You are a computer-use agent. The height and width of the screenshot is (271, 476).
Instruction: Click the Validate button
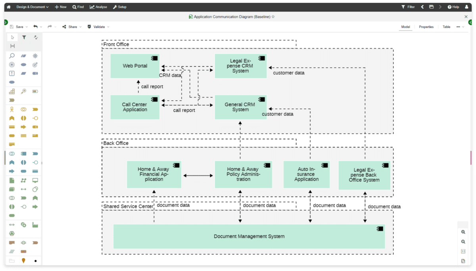coord(96,27)
